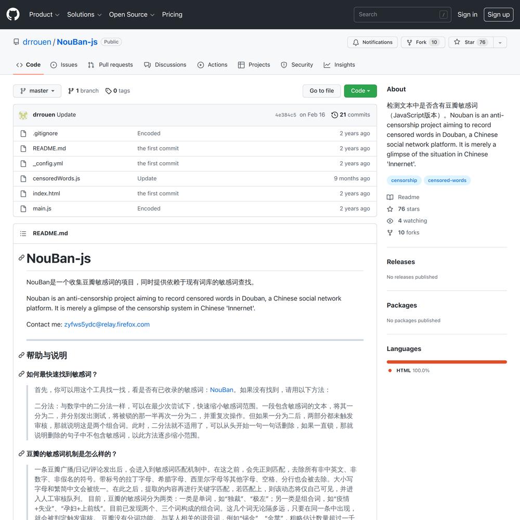
Task: Open the green Code dropdown button
Action: tap(360, 91)
